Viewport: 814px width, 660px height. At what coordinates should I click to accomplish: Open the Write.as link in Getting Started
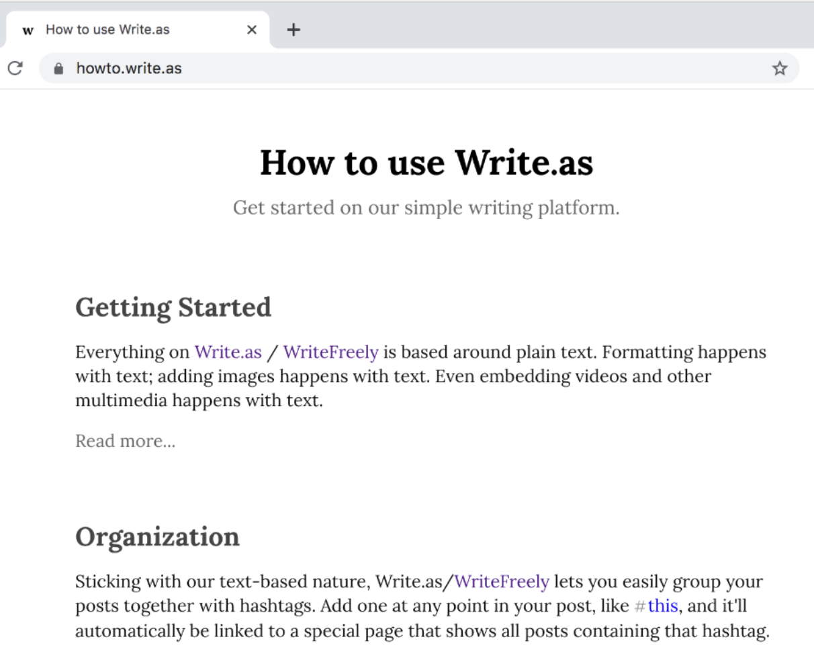coord(228,352)
